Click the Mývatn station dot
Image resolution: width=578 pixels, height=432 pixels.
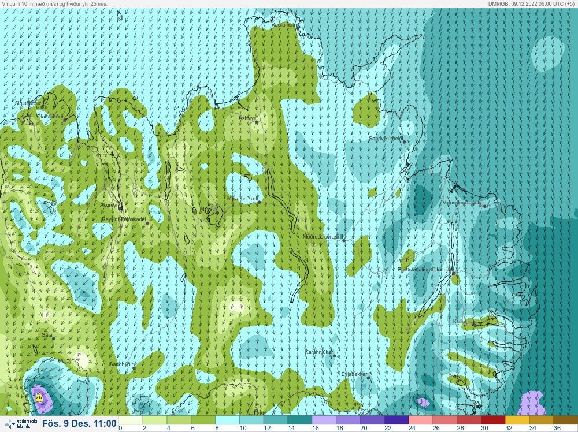(217, 213)
